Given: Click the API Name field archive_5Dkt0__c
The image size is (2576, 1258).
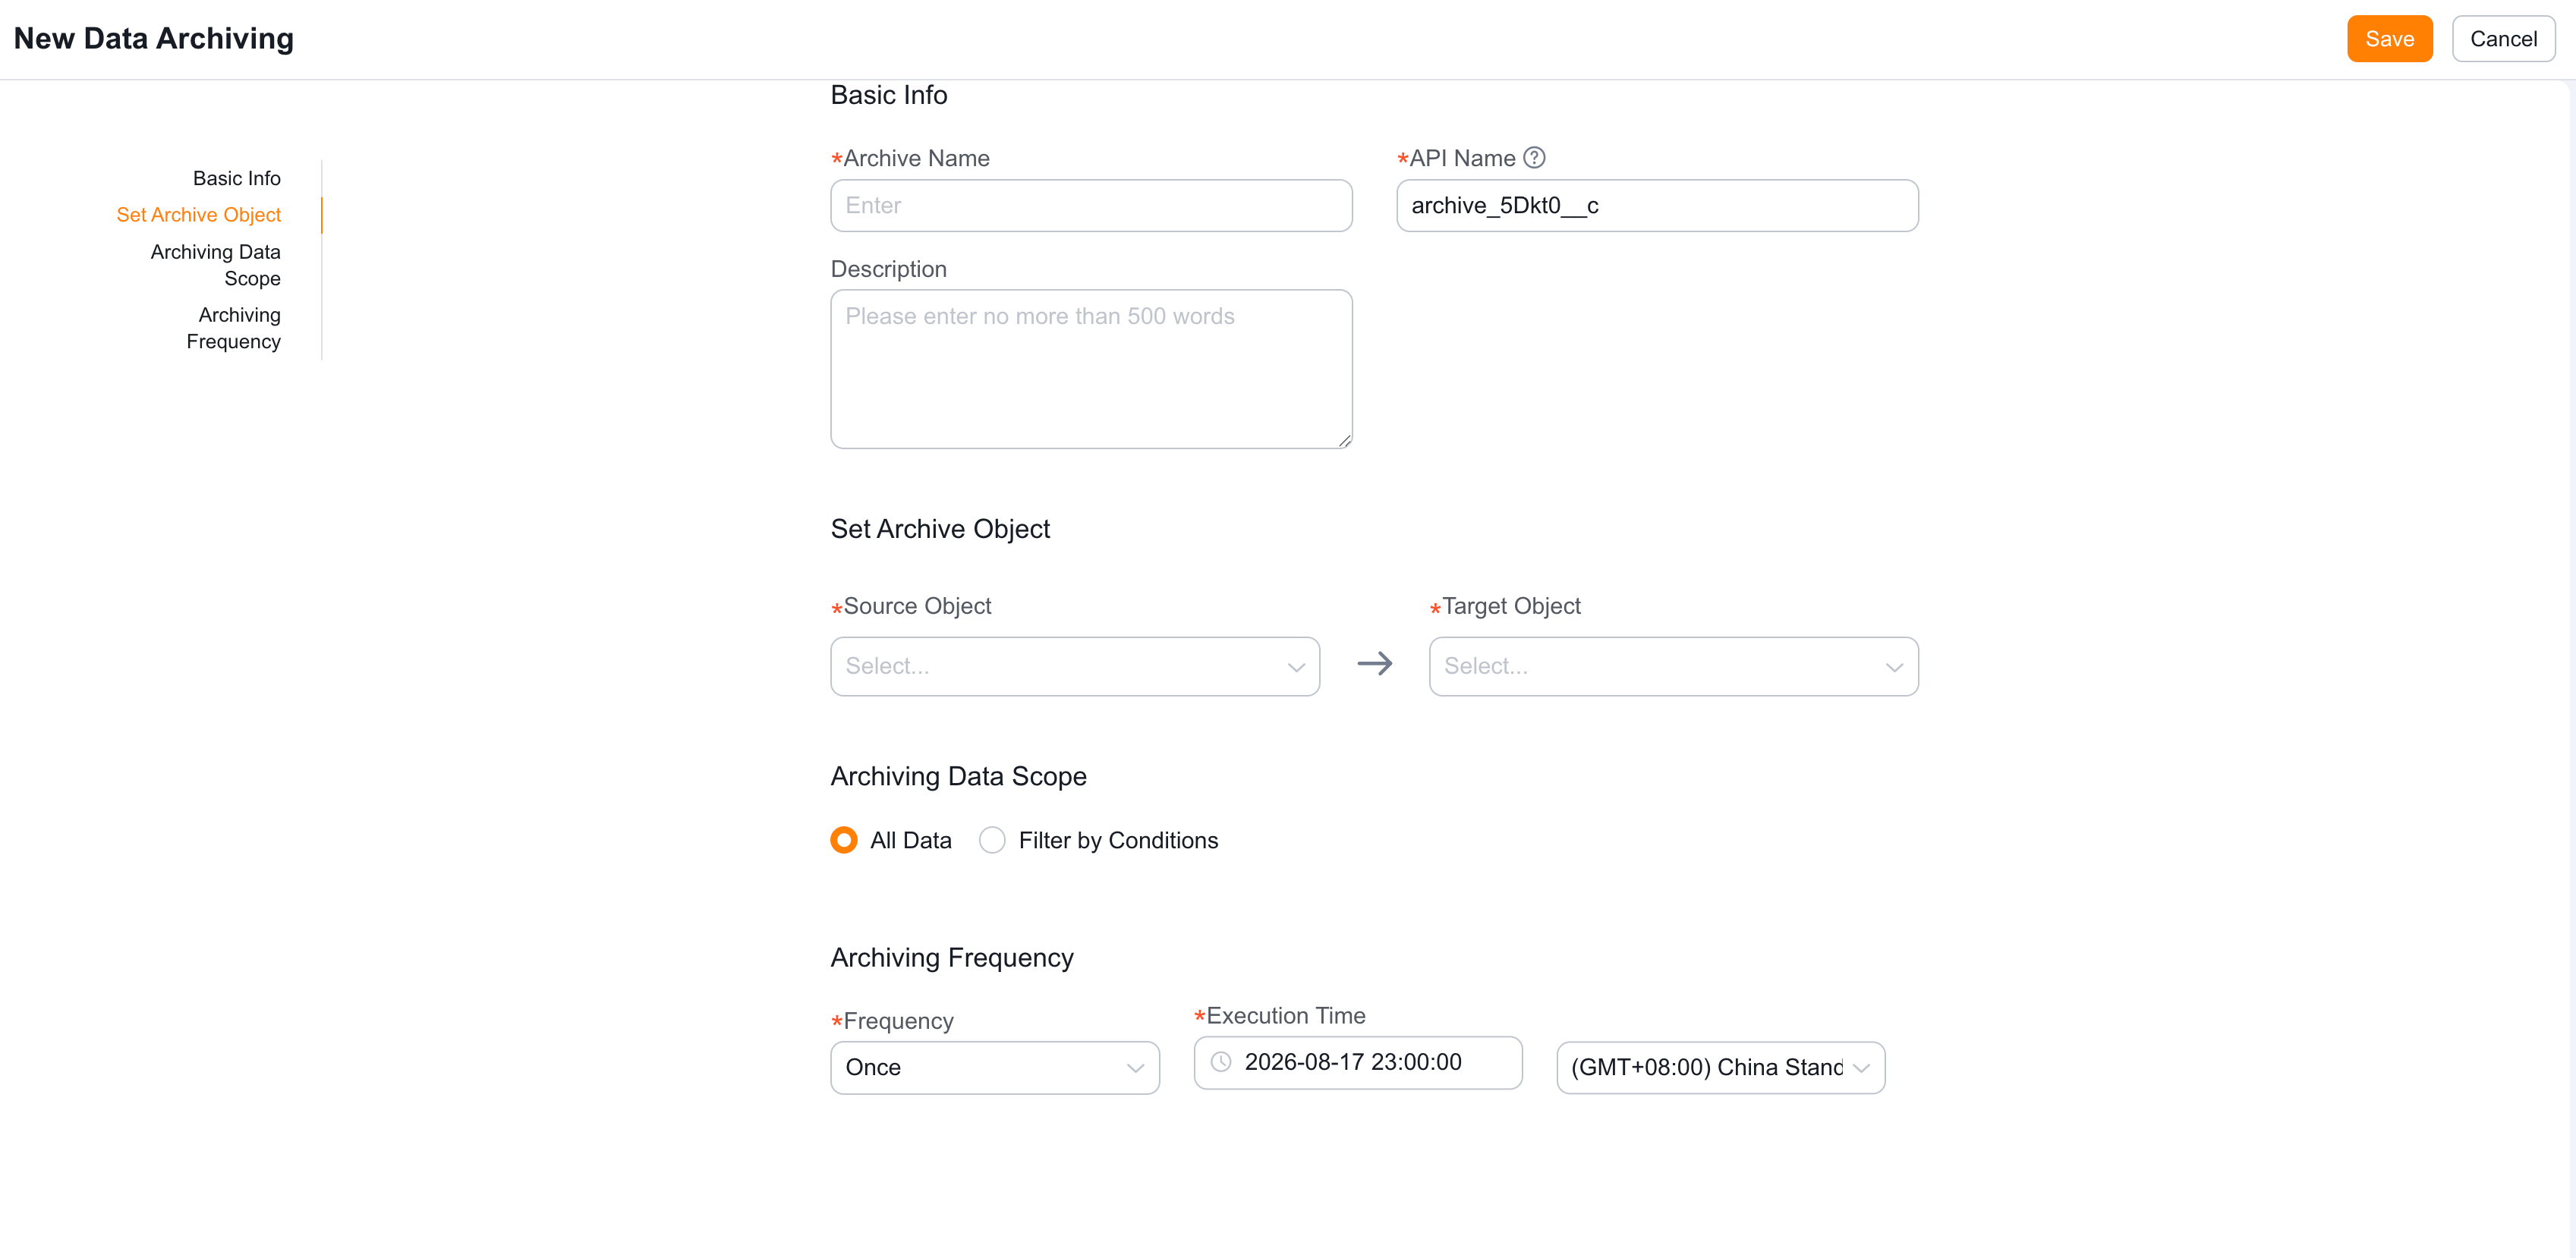Looking at the screenshot, I should tap(1657, 205).
